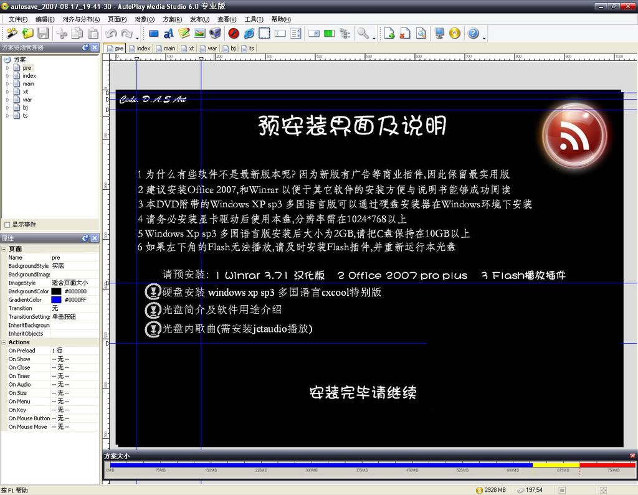Open the 文件 menu
The height and width of the screenshot is (495, 638).
click(x=18, y=19)
